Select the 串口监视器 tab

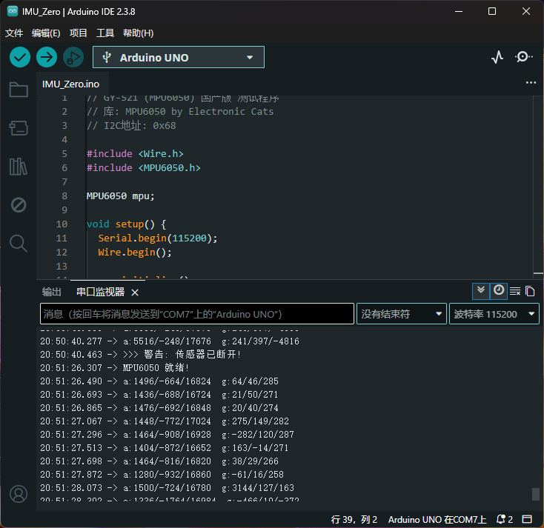click(x=100, y=292)
